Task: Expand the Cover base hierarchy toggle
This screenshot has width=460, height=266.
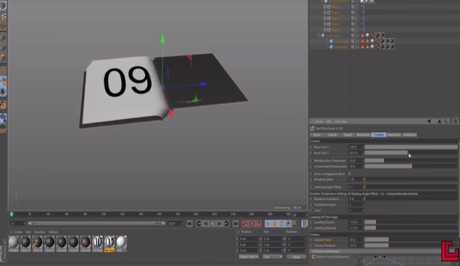Action: click(319, 35)
